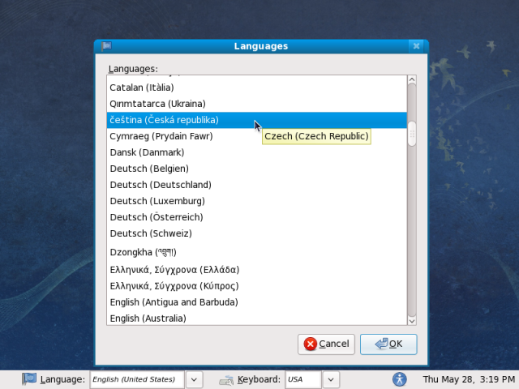
Task: Click the window menu icon in Languages title bar
Action: [106, 46]
